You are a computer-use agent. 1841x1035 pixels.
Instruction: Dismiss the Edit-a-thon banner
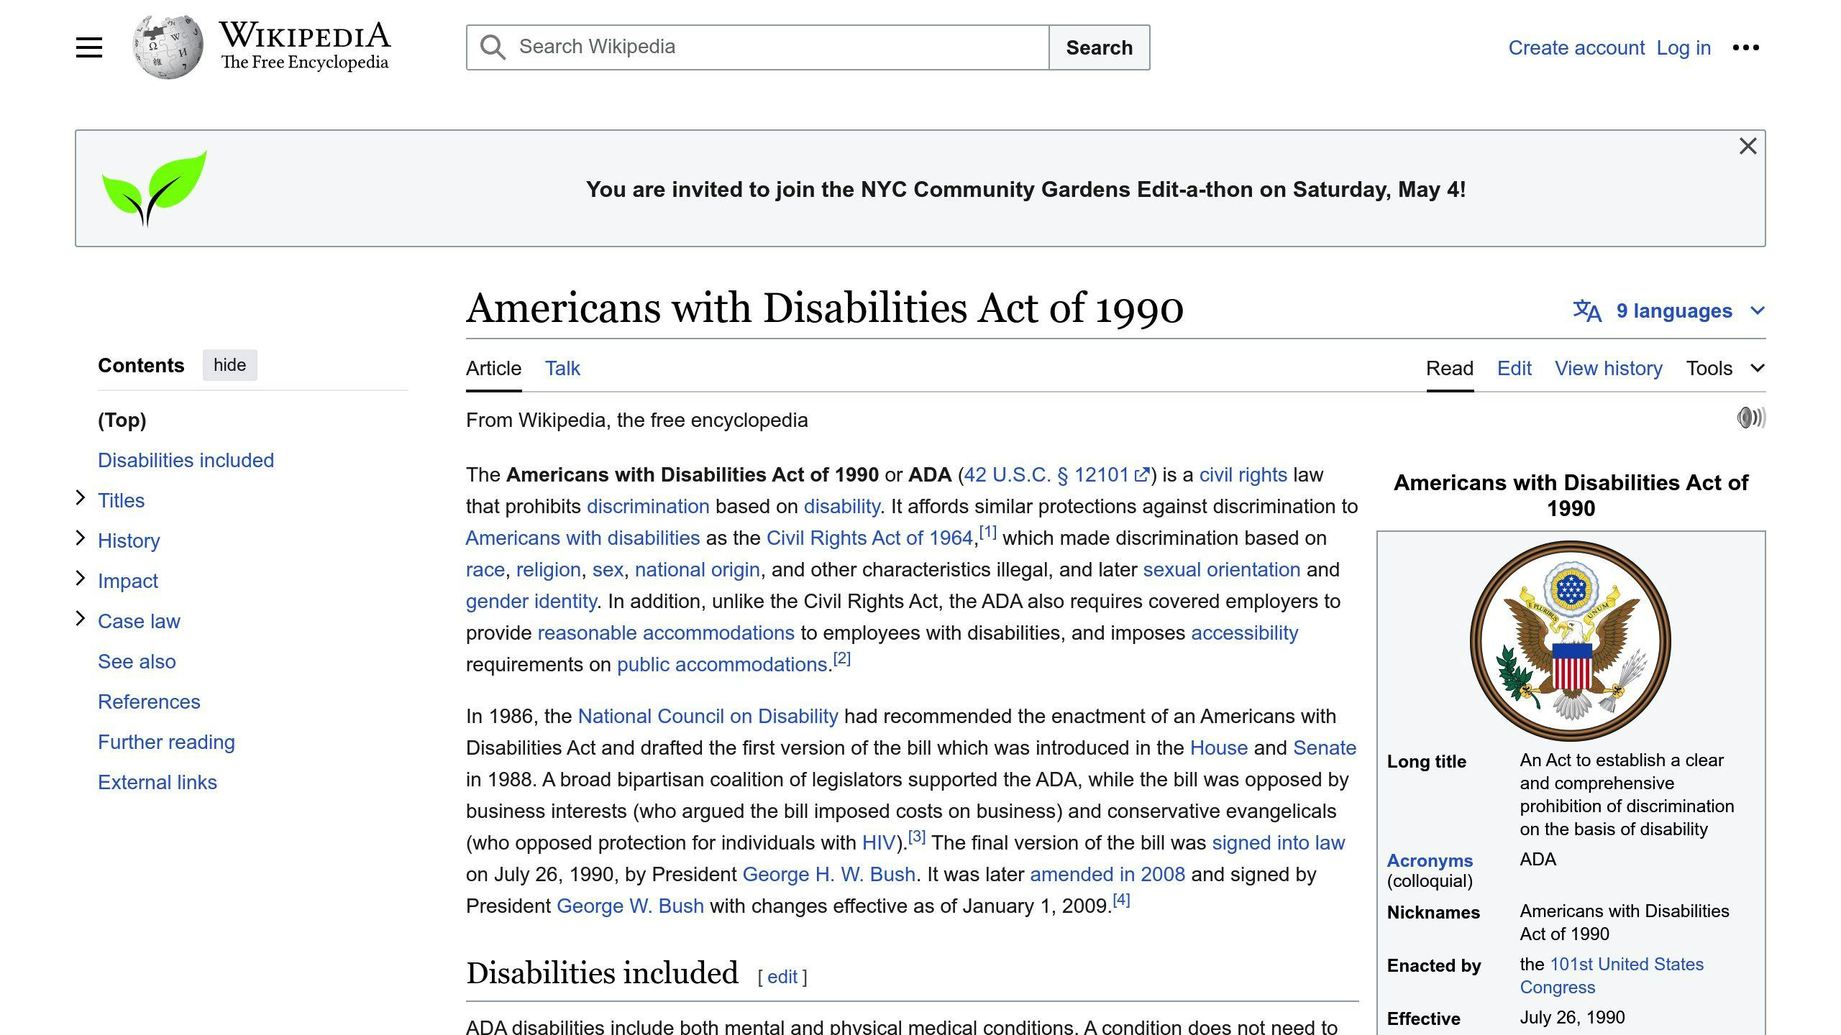[x=1748, y=145]
